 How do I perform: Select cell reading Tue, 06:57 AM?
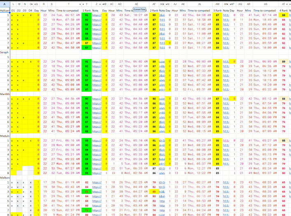tap(68, 15)
